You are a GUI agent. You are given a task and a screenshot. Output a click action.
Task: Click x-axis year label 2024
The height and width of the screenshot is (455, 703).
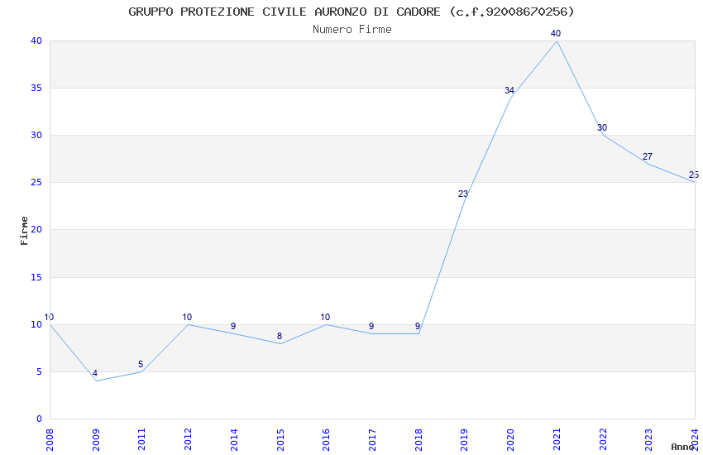695,439
